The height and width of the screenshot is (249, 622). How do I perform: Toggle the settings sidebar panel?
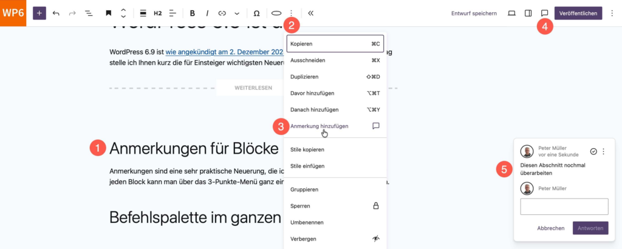click(528, 13)
